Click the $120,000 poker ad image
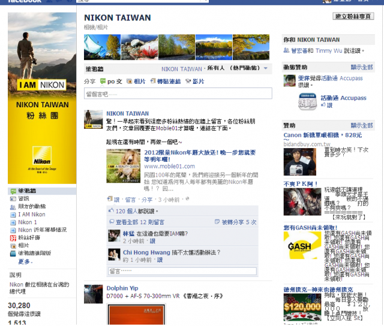This screenshot has width=384, height=326. click(302, 307)
